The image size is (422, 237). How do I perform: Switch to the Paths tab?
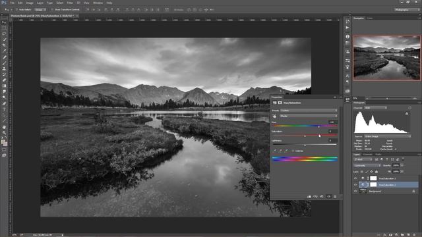tap(378, 155)
